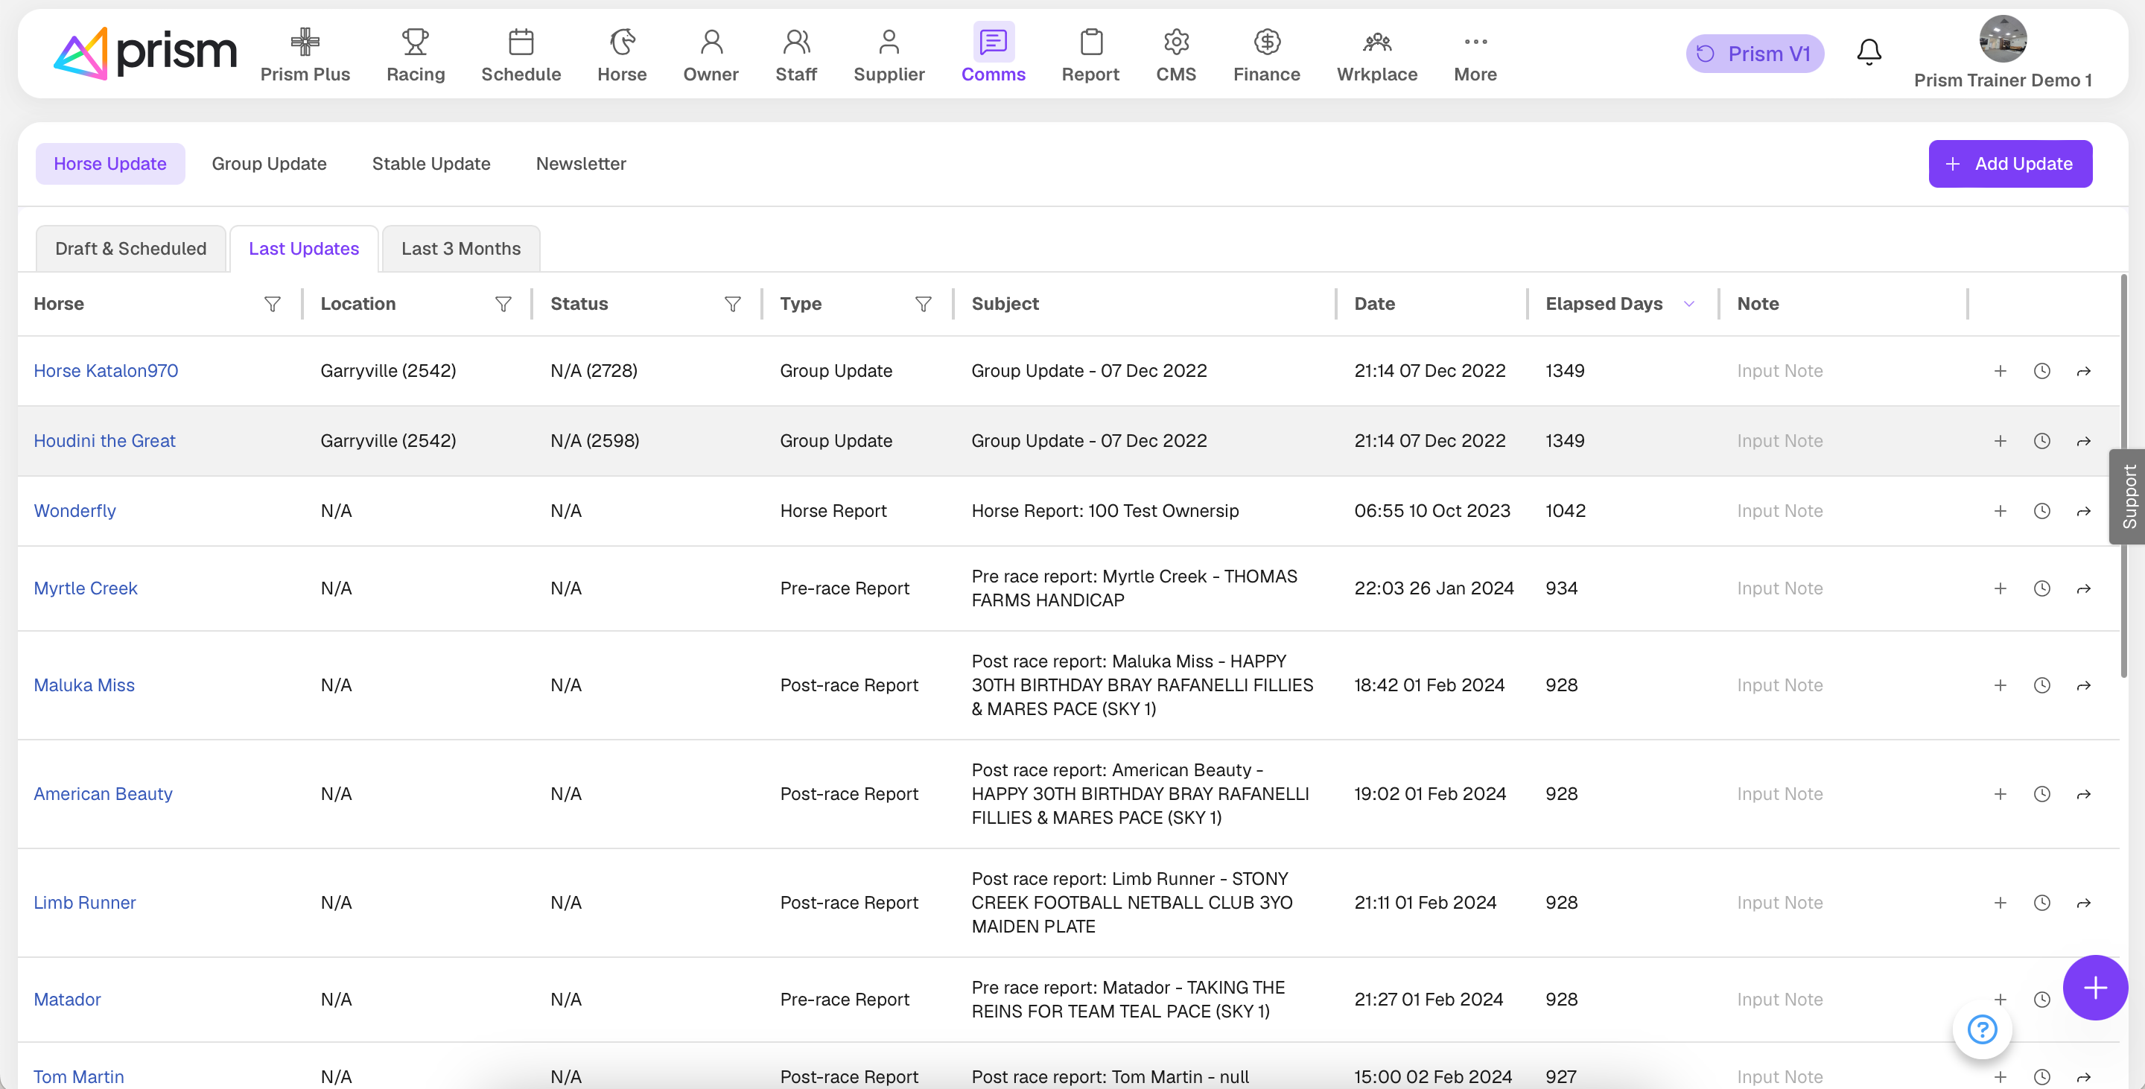Click share arrow for Limb Runner row
The image size is (2145, 1089).
click(x=2083, y=904)
